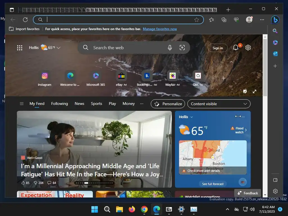
Task: Open Bing Chat sidebar button
Action: pos(275,20)
